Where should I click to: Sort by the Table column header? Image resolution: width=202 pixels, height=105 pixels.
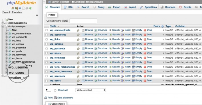point(53,26)
